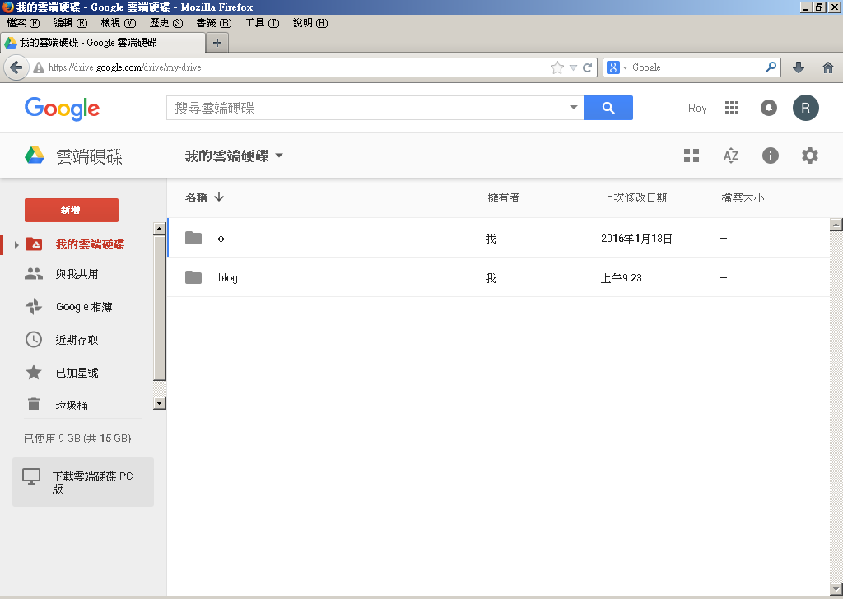Click the site security warning triangle icon
843x599 pixels.
click(x=39, y=67)
